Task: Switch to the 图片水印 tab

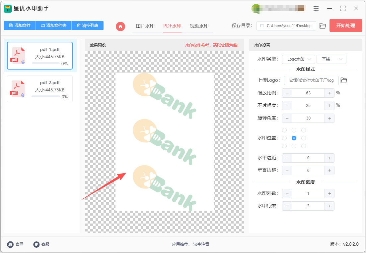Action: click(x=145, y=26)
